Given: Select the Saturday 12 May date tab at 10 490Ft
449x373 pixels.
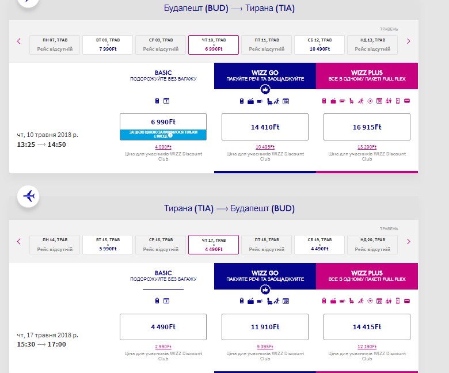Looking at the screenshot, I should click(319, 44).
